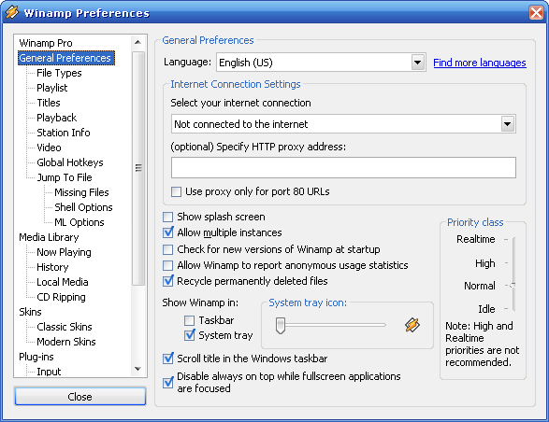This screenshot has height=422, width=549.
Task: Select General Preferences tree item
Action: (x=65, y=58)
